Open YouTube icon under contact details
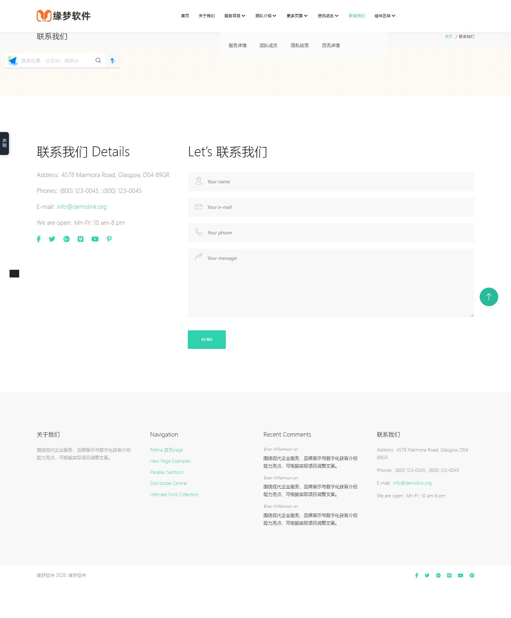The image size is (511, 618). pos(95,239)
